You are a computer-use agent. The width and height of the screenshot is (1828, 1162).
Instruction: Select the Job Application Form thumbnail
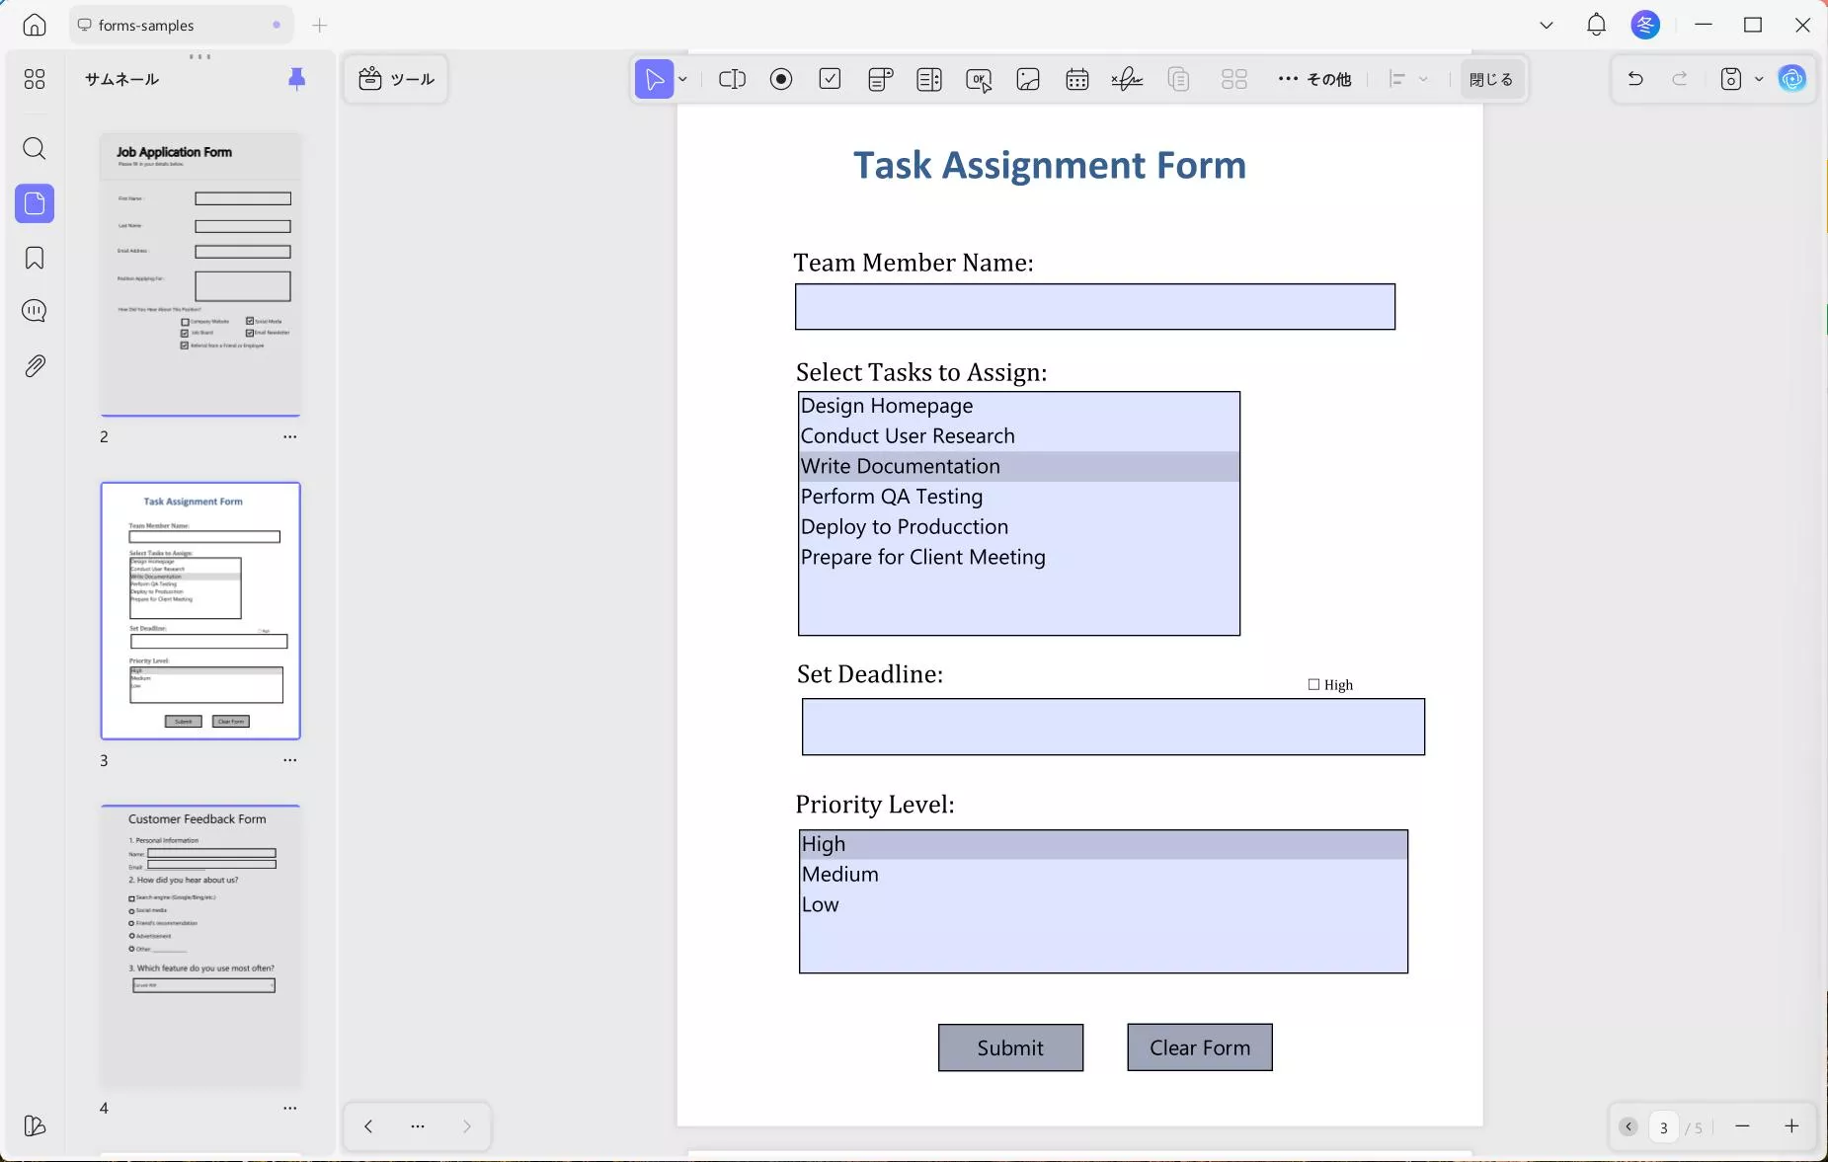200,273
